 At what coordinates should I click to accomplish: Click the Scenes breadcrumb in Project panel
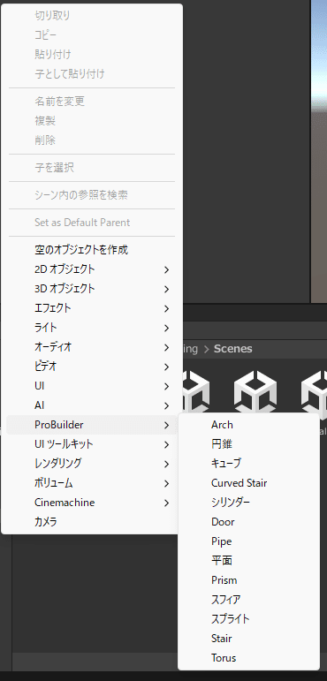pyautogui.click(x=233, y=349)
